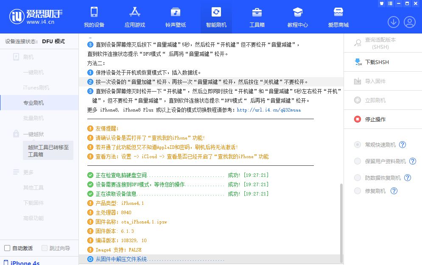Select 其他工具 in sidebar
422x265 pixels.
pyautogui.click(x=34, y=187)
